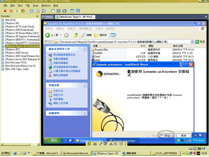The image size is (209, 157).
Task: Open the VM menu
Action: 28,5
